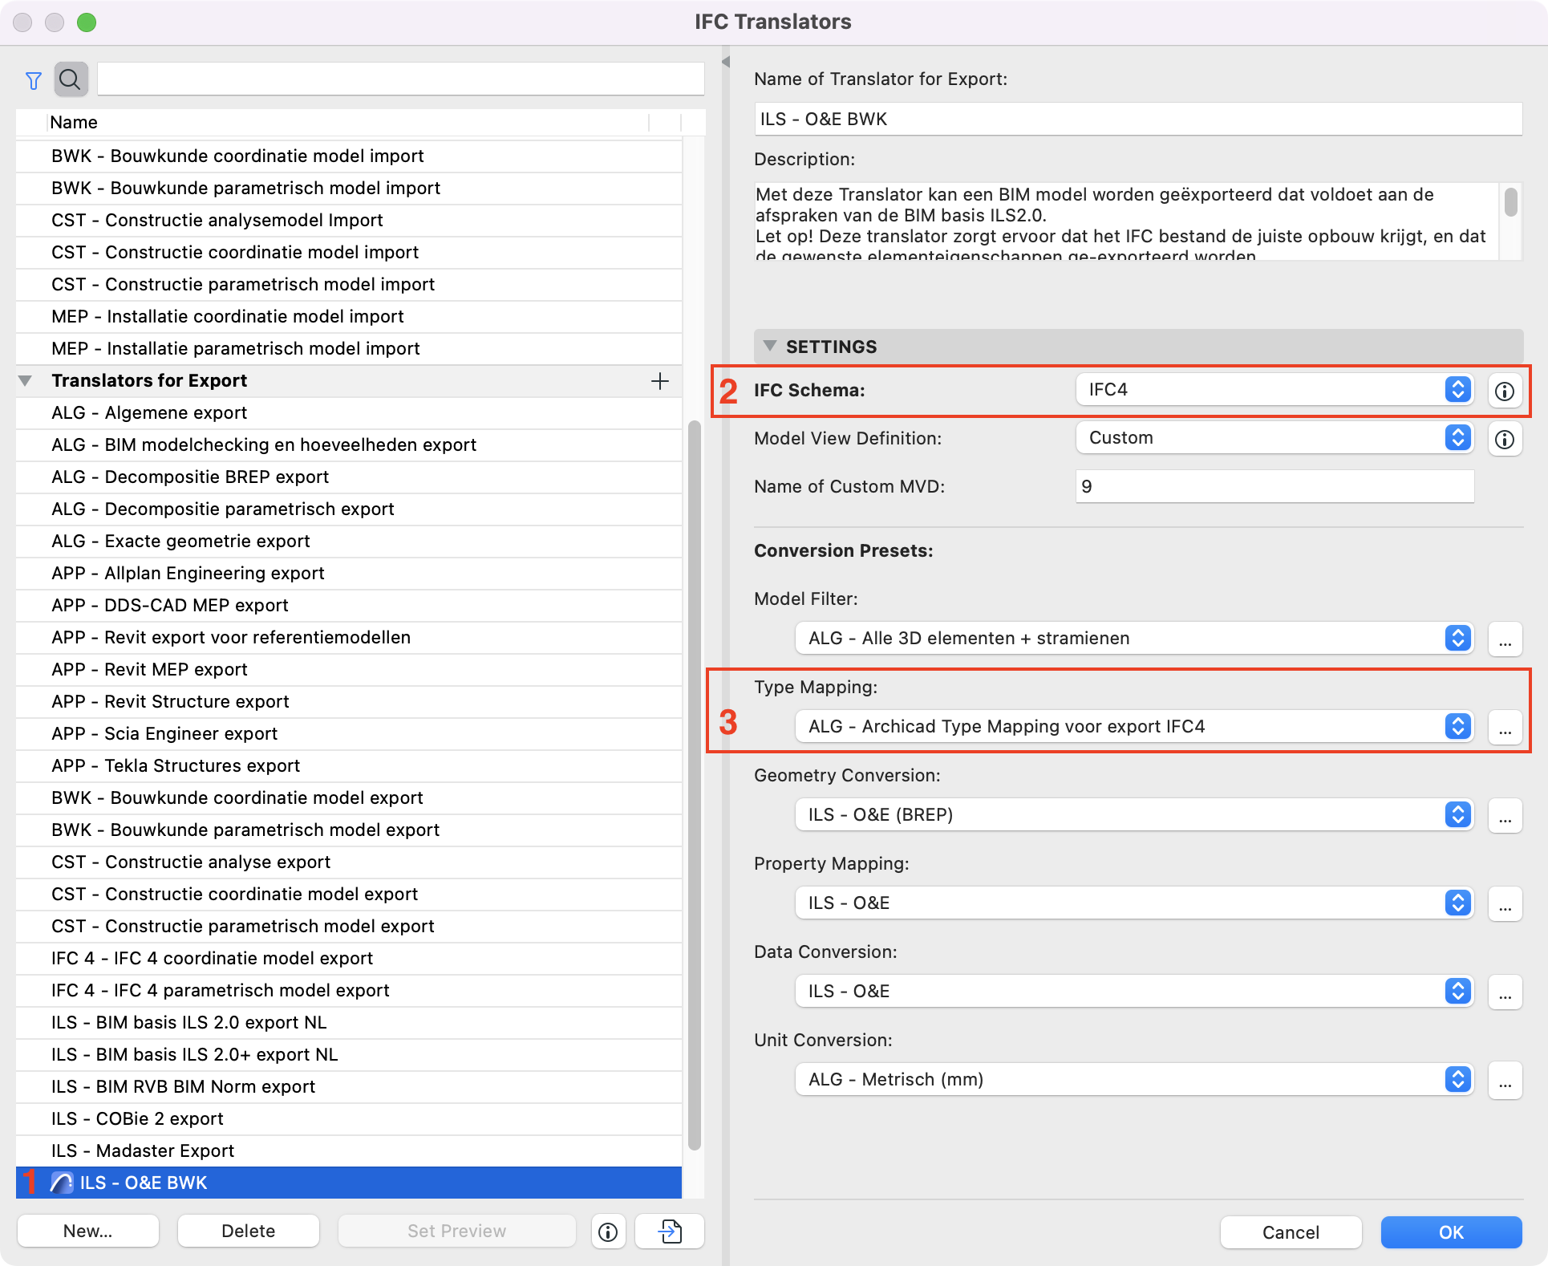Click the Cancel button
The width and height of the screenshot is (1548, 1266).
click(1291, 1232)
